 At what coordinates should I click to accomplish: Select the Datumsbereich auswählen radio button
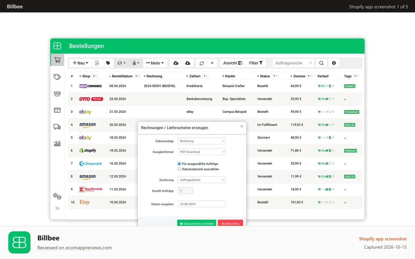coord(179,169)
